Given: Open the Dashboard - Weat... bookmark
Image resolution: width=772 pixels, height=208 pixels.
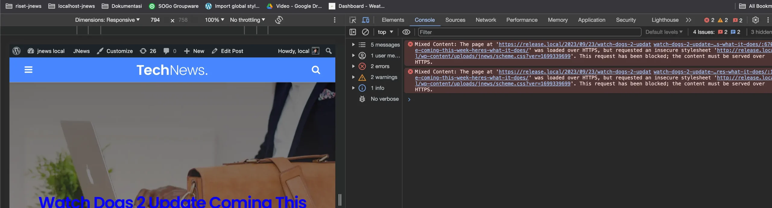Looking at the screenshot, I should click(x=357, y=6).
